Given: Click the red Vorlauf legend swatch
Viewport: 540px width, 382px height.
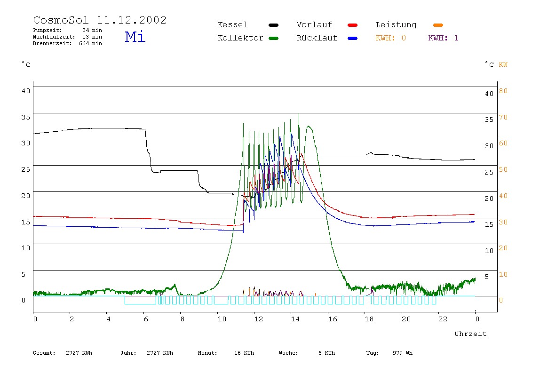Looking at the screenshot, I should (353, 25).
